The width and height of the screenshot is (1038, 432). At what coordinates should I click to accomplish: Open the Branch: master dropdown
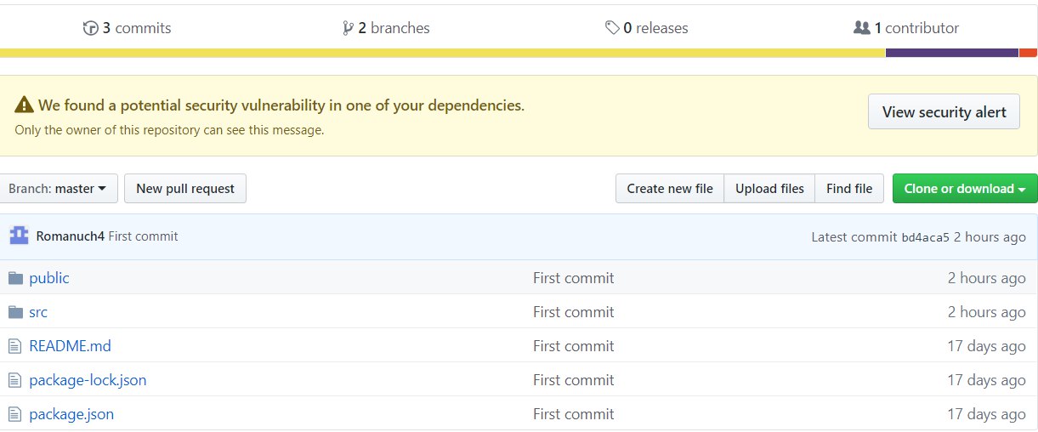click(58, 189)
